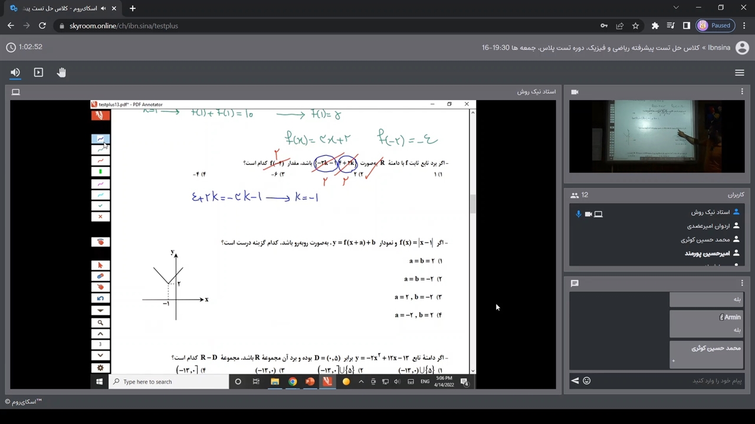Viewport: 755px width, 424px height.
Task: Select user امیرحسین پورمند in users list
Action: (x=707, y=253)
